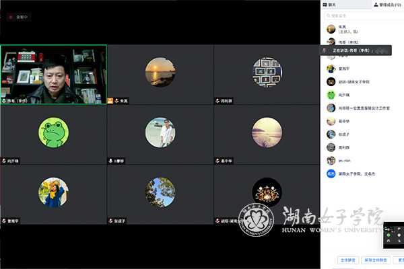Click the photo-wall avatar in 周利群 tile
Image resolution: width=404 pixels, height=269 pixels.
(267, 72)
